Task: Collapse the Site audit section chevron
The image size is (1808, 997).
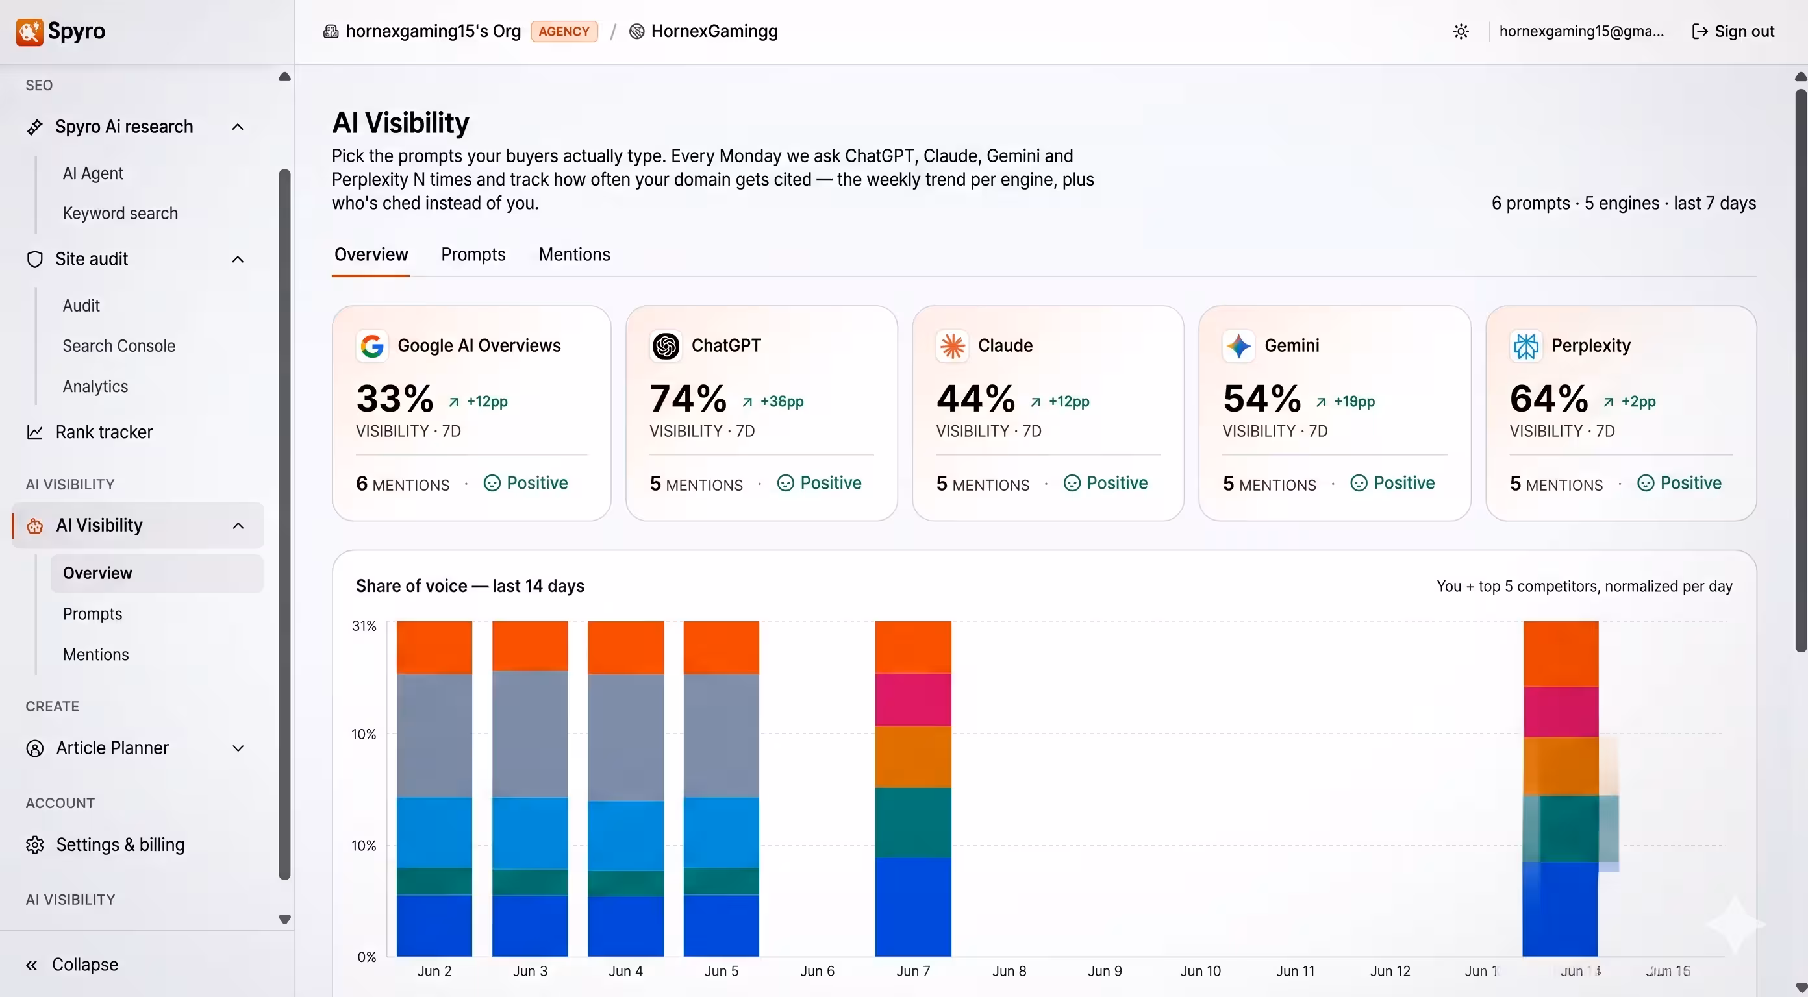Action: (238, 260)
